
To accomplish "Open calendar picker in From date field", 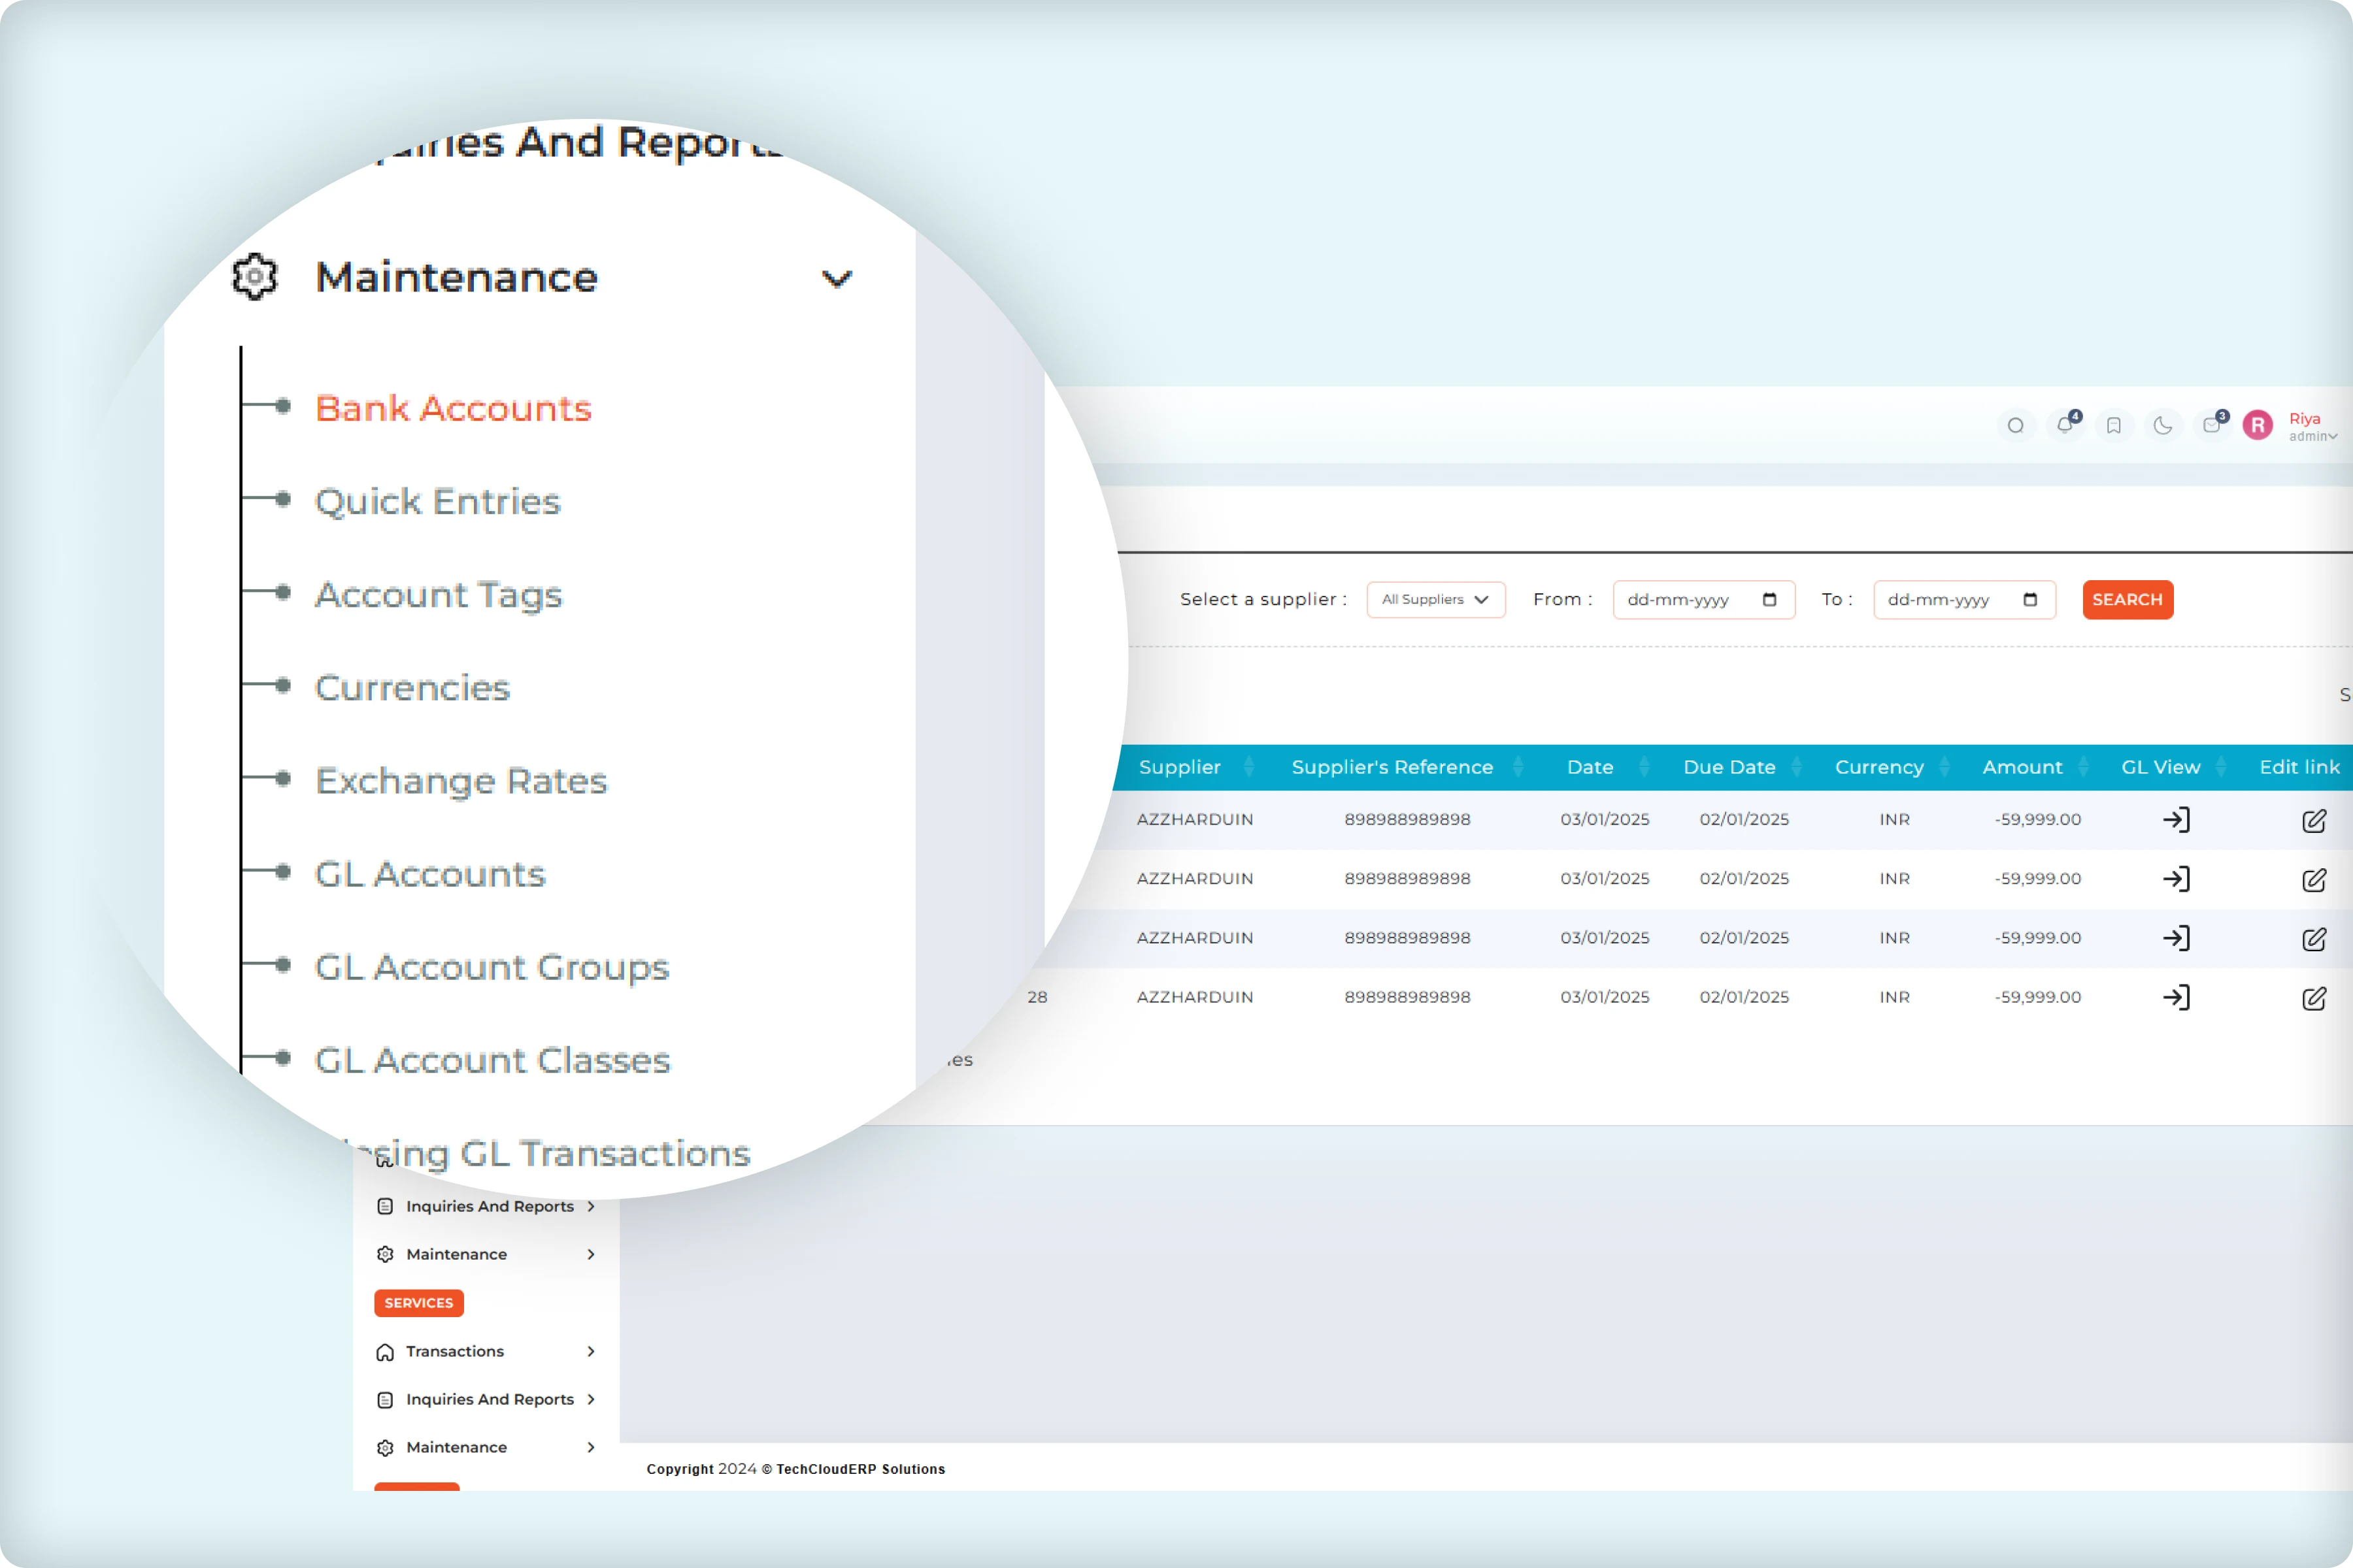I will (1769, 600).
